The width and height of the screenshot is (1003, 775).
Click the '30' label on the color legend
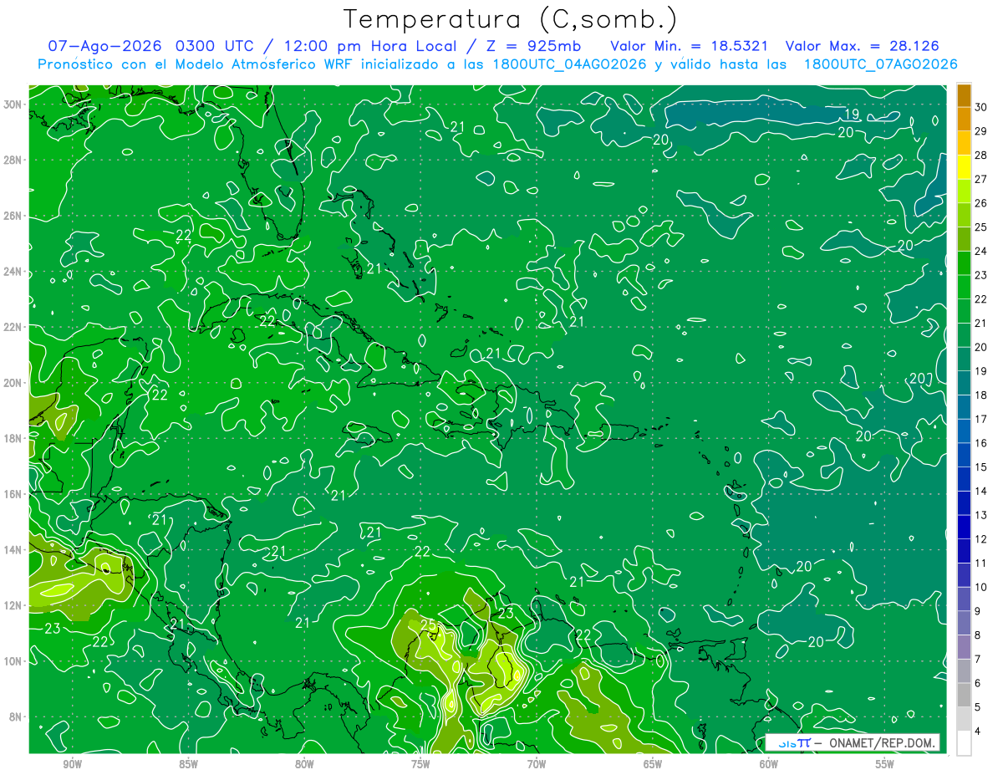click(980, 106)
